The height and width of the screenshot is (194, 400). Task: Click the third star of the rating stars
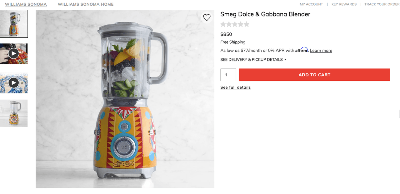[235, 24]
